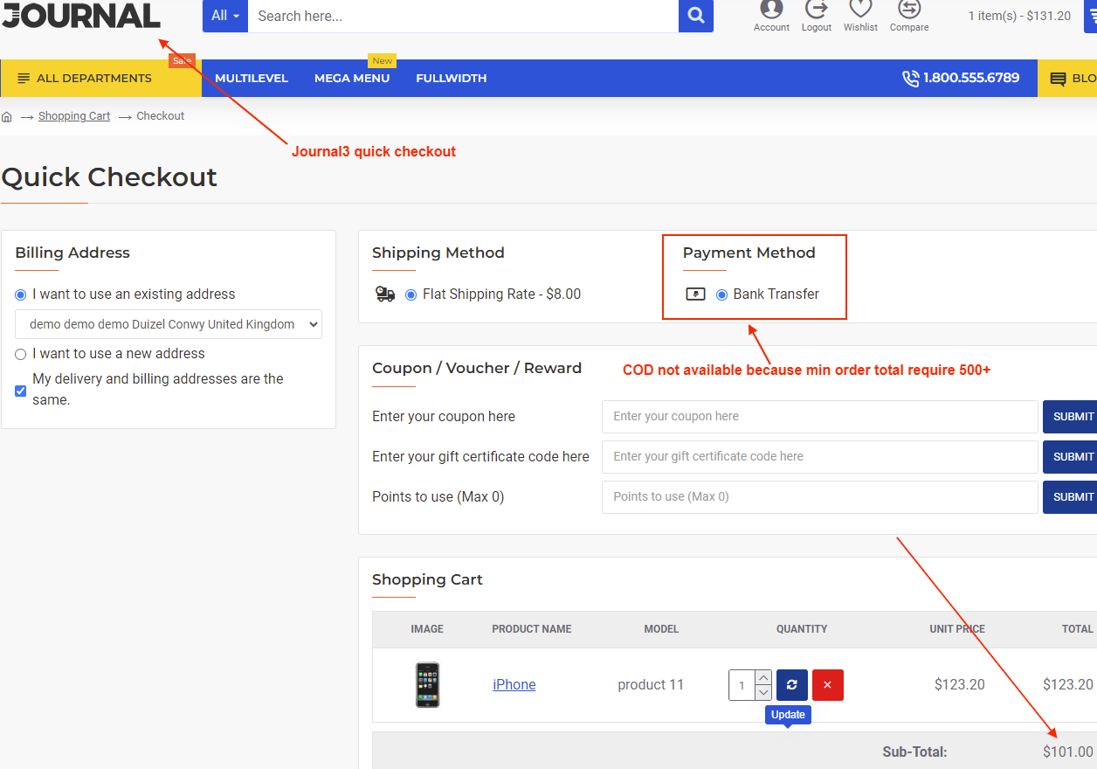Click the home breadcrumb icon
Screen dimensions: 1097x769
(7, 116)
